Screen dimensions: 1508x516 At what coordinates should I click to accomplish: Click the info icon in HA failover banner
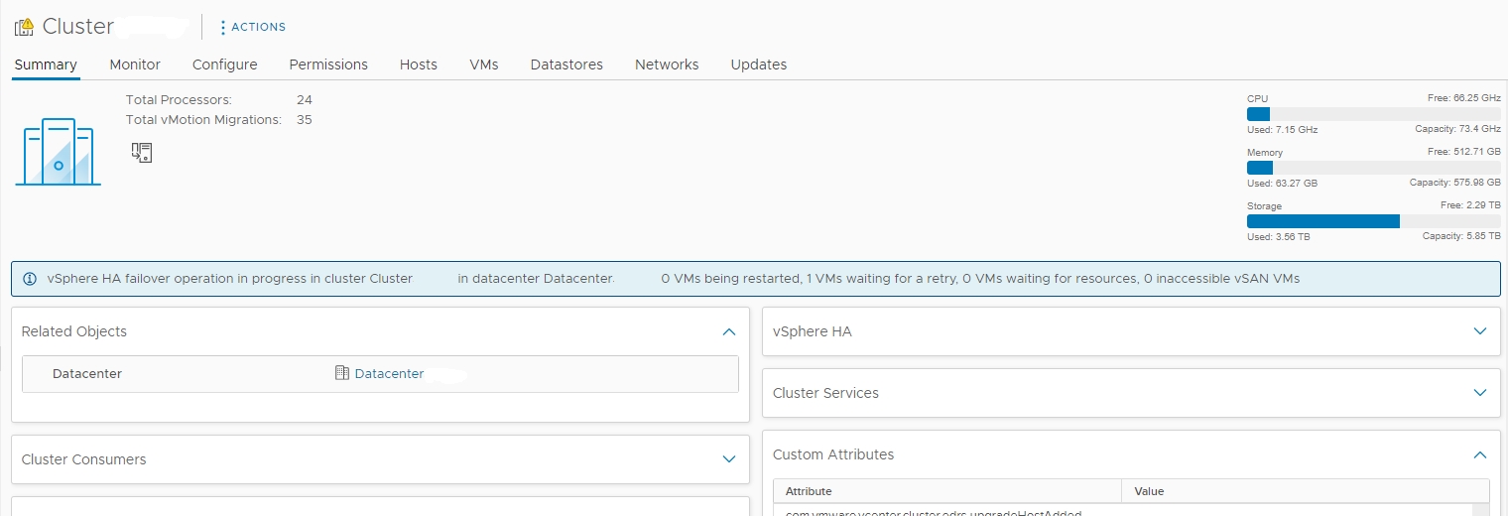pos(29,279)
